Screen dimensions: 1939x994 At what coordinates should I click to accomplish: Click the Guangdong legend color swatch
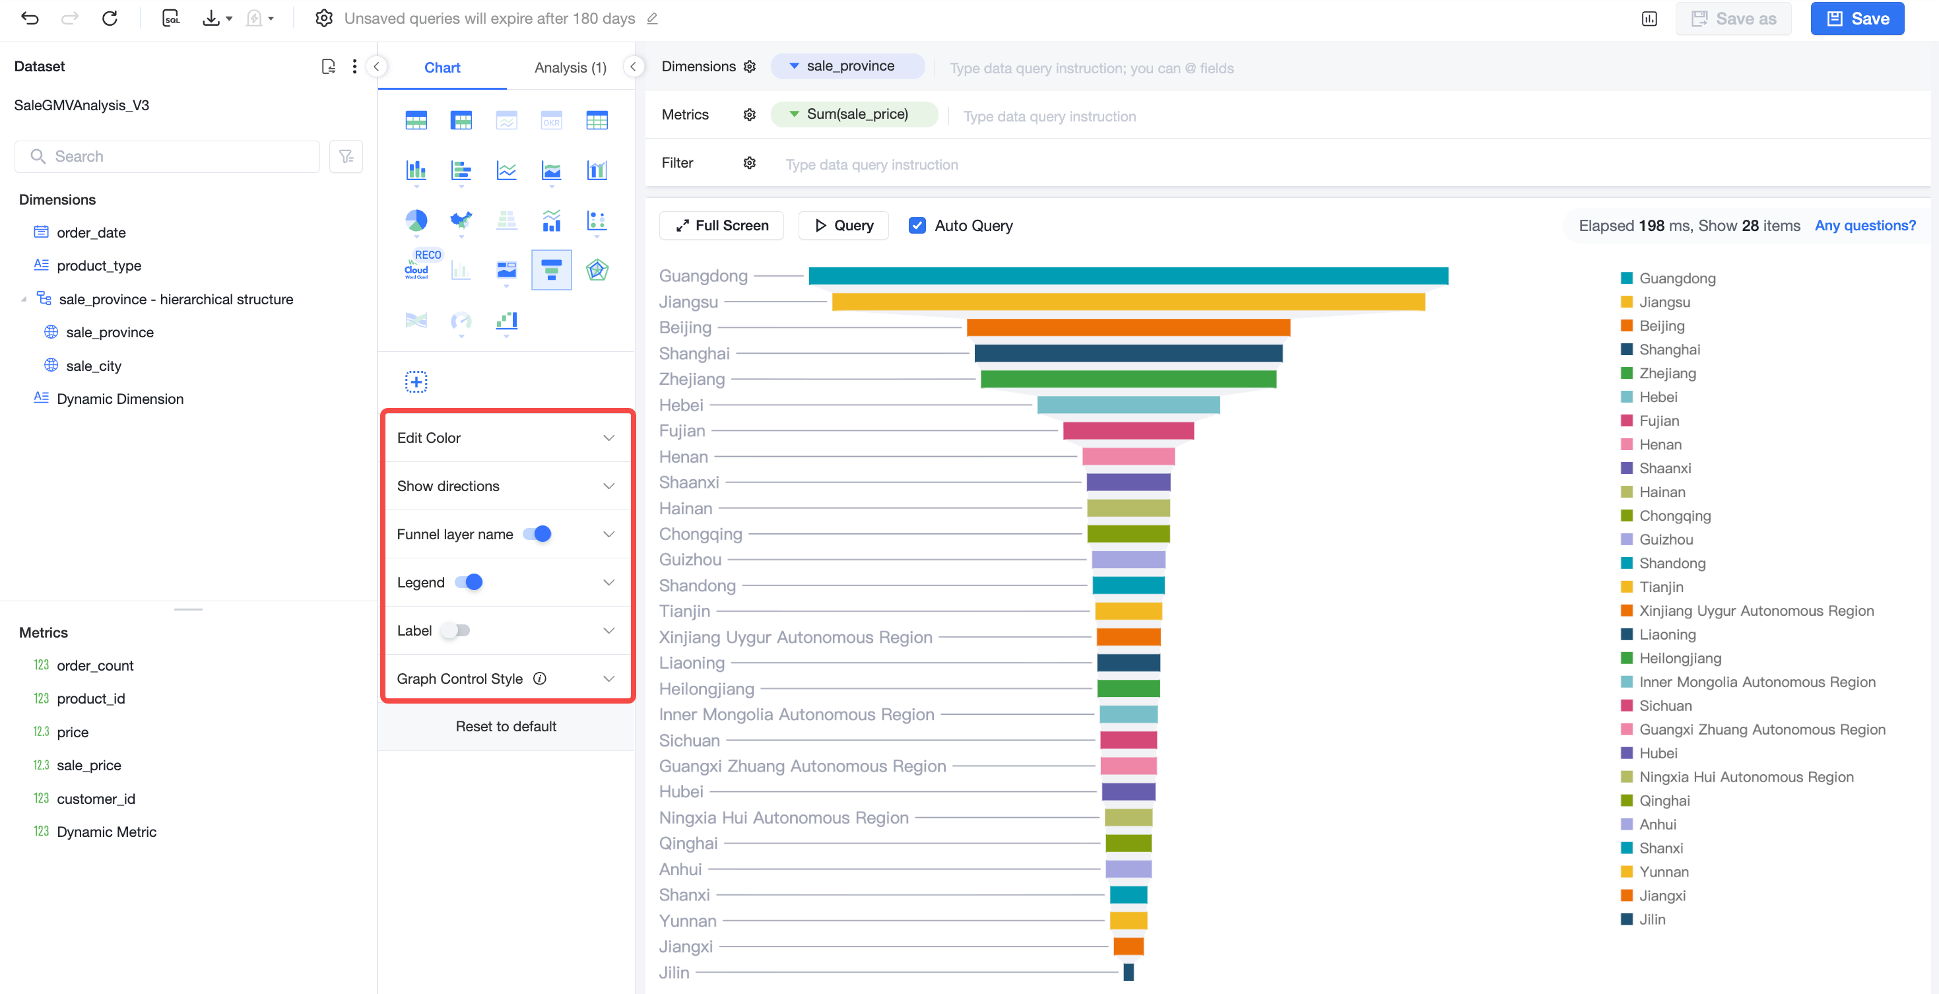[x=1627, y=278]
